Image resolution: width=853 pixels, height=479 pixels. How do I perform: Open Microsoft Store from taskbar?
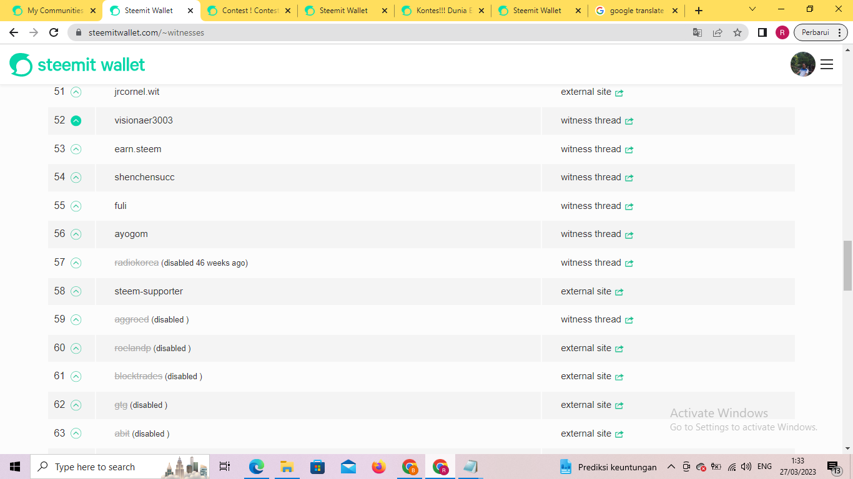point(317,467)
